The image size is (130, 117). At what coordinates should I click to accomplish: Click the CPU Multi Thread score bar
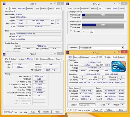tap(103, 25)
